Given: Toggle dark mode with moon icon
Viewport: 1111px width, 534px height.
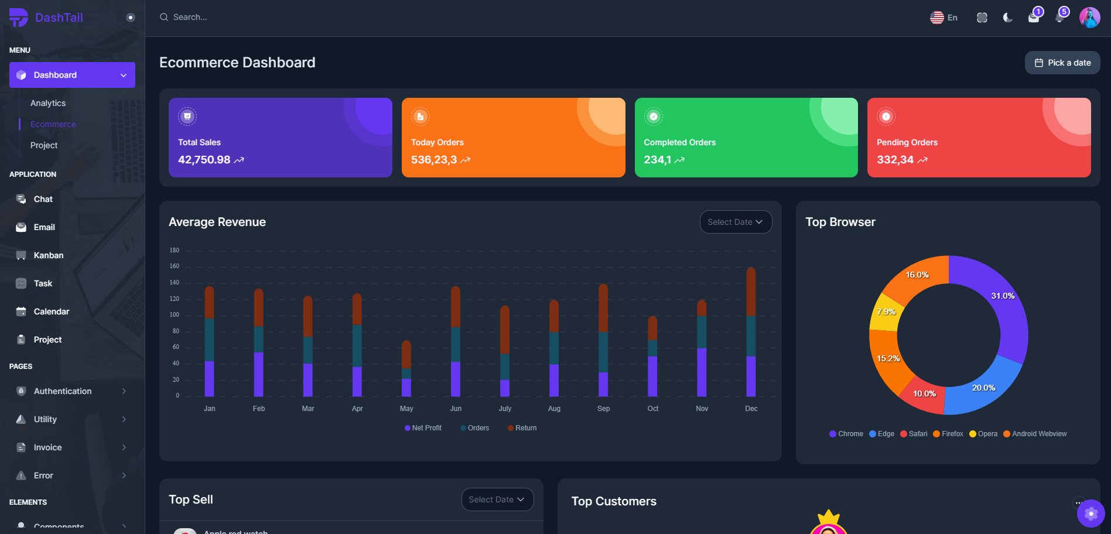Looking at the screenshot, I should (x=1007, y=18).
